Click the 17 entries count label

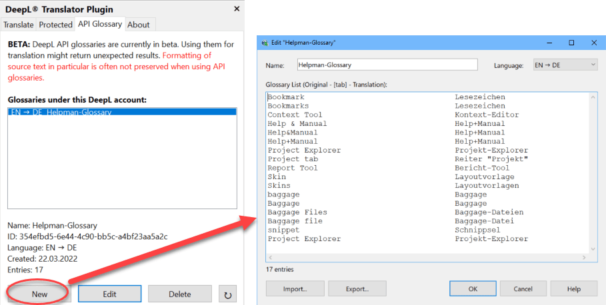tap(280, 270)
